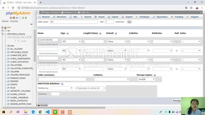Open the Export tab

tap(113, 17)
